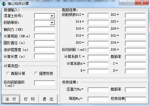Click the 计算系数A result field
150x106 pixels.
[98, 64]
